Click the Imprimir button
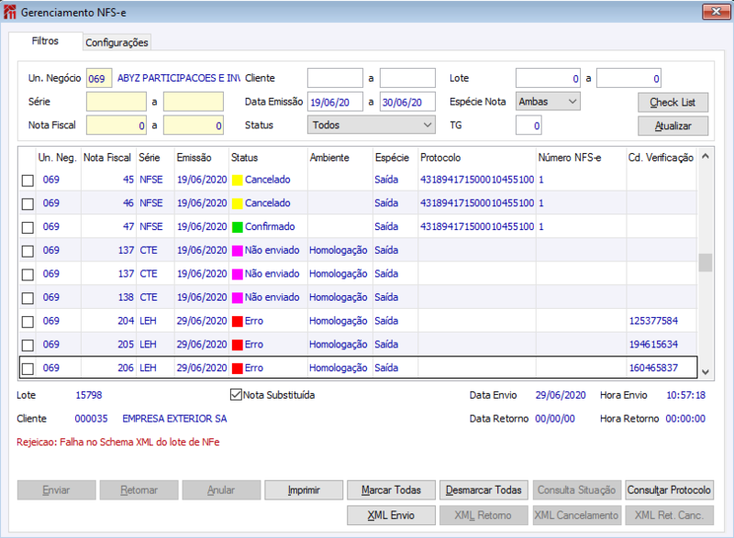 click(304, 489)
